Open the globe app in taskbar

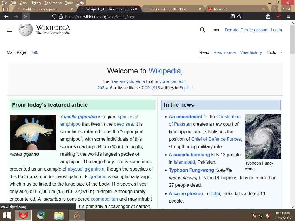coord(41,215)
